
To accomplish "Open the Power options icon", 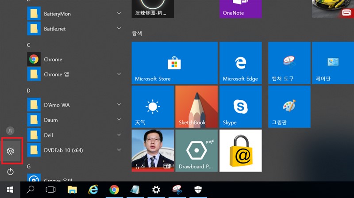I will (x=10, y=171).
